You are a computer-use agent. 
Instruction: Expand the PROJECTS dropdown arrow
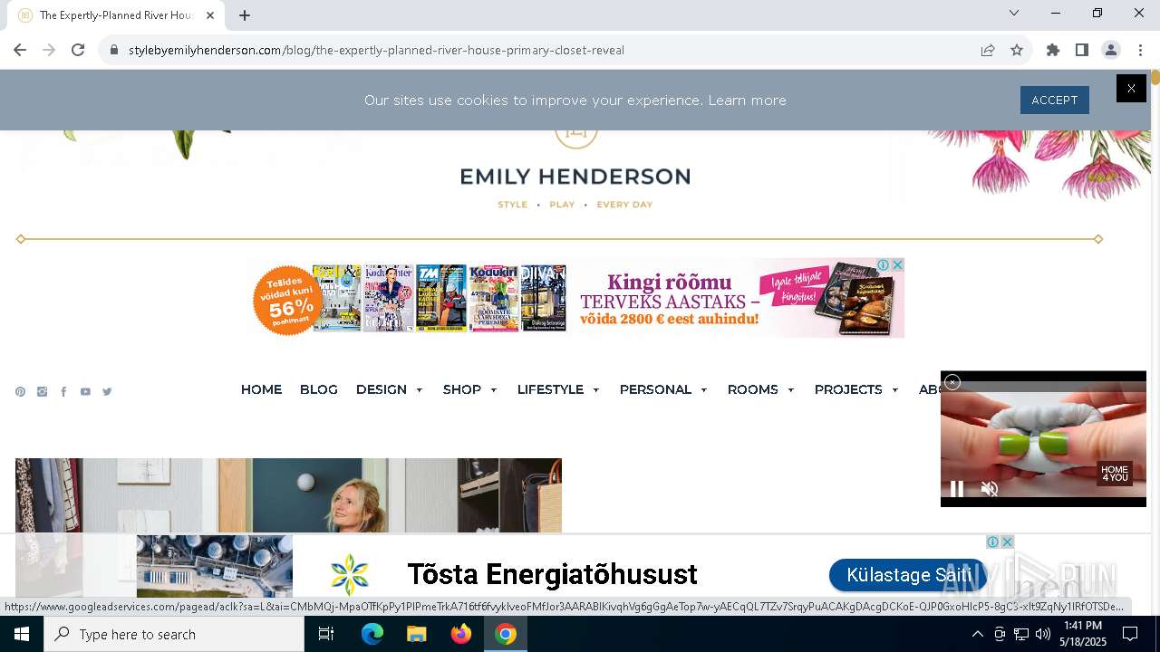tap(894, 390)
